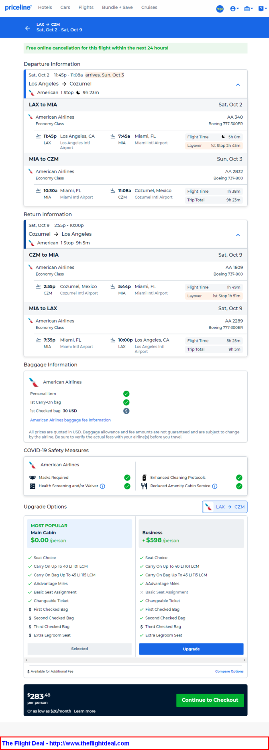Click the overnight moon icon in departure summary
This screenshot has height=750, width=269.
click(x=78, y=93)
